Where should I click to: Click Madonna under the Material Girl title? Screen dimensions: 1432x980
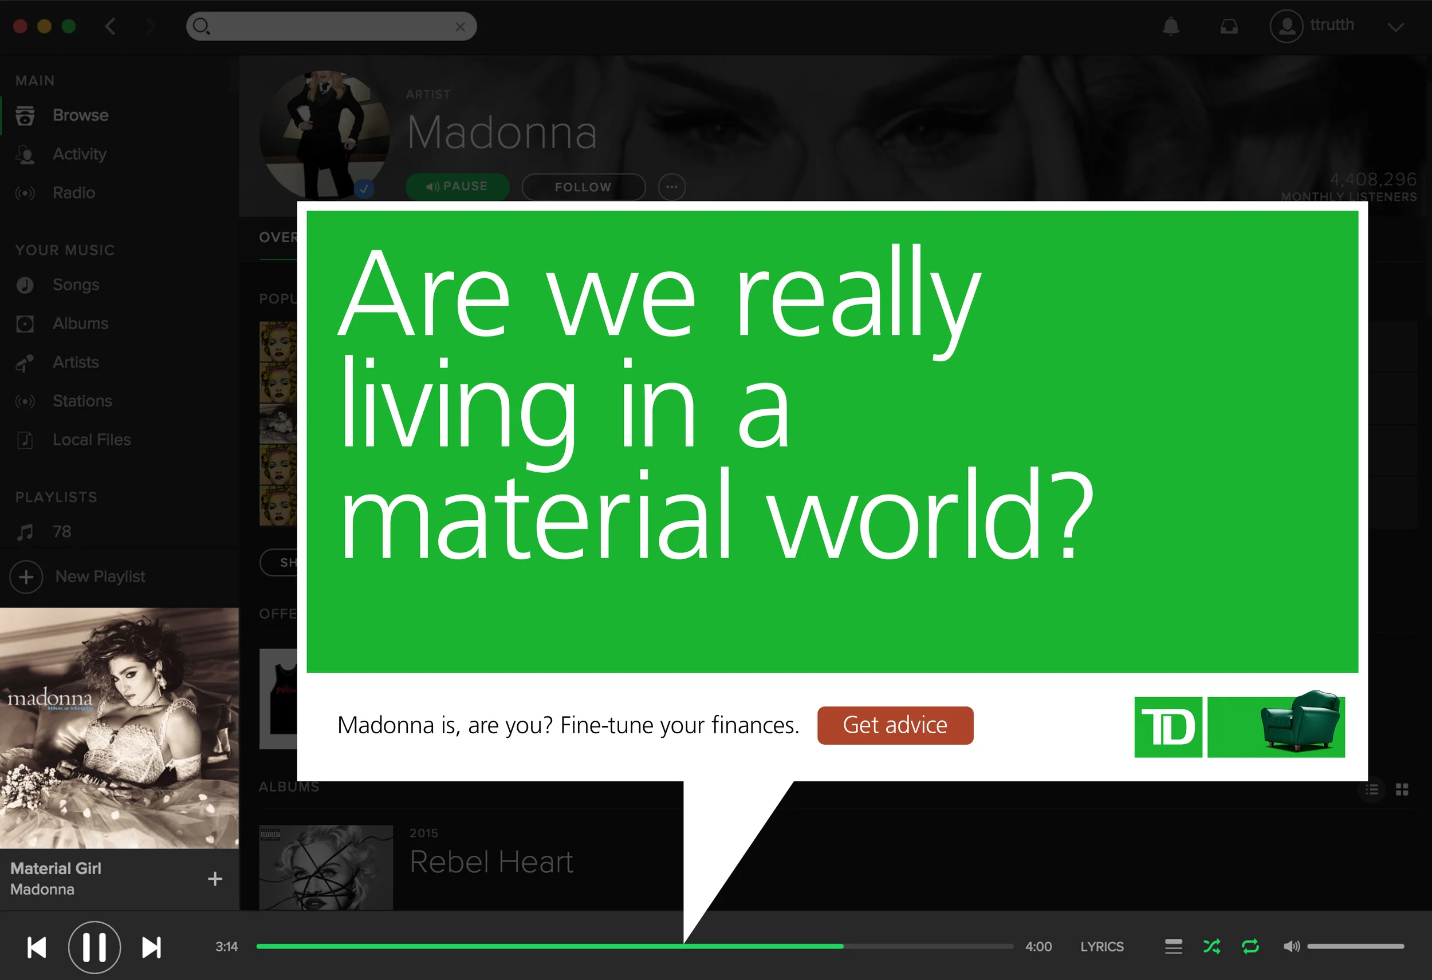pyautogui.click(x=42, y=890)
